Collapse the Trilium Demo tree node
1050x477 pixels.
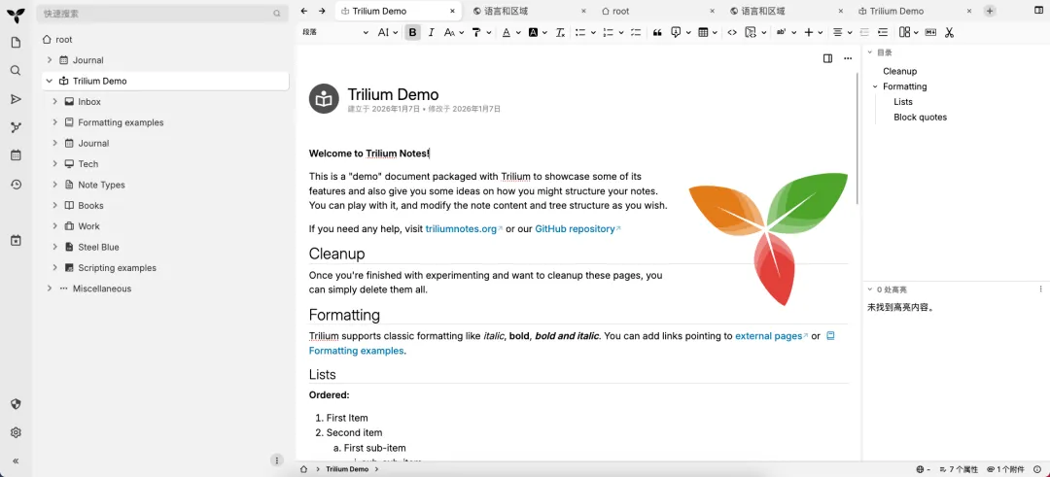click(49, 81)
